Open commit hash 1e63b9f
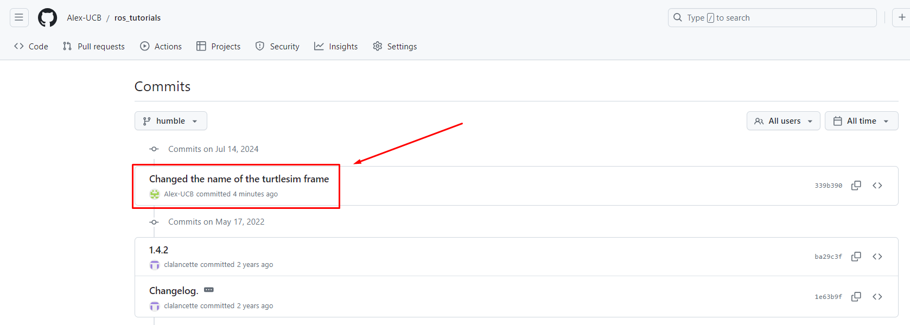Screen dimensions: 910x325 [x=828, y=297]
